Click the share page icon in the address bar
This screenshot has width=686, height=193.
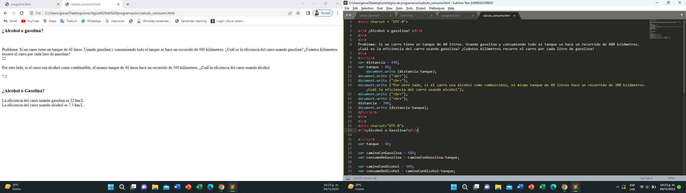coord(290,13)
